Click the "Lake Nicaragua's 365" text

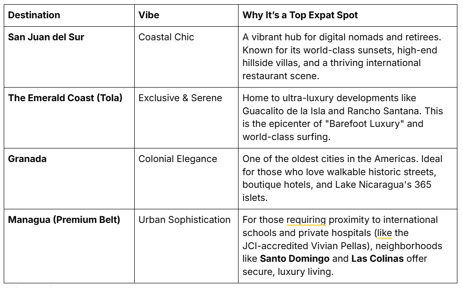[383, 185]
